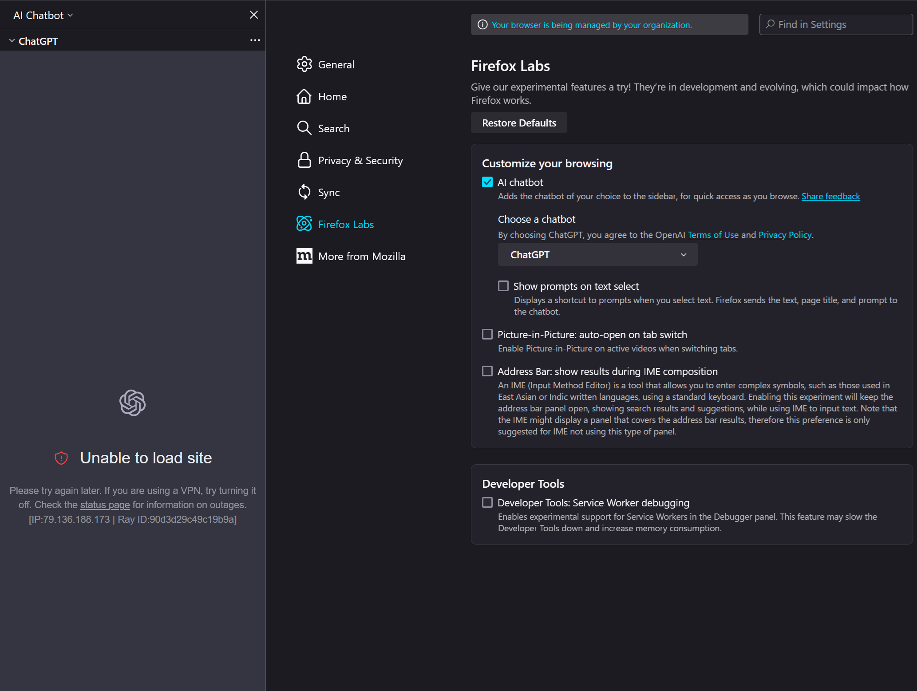This screenshot has height=691, width=917.
Task: Click the General gear icon
Action: coord(304,64)
